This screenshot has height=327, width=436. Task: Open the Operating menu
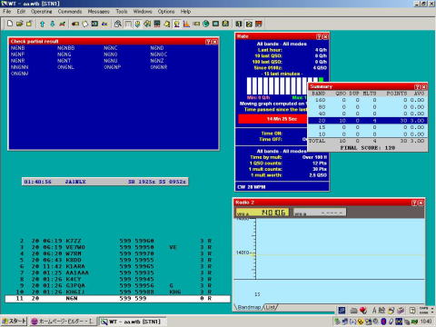pos(42,12)
